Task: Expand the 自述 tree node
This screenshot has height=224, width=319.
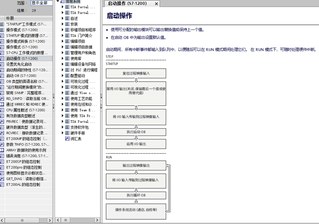Action: 63,19
